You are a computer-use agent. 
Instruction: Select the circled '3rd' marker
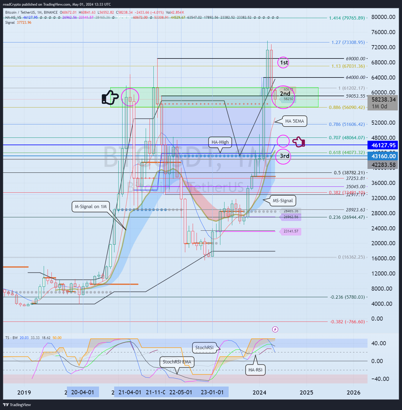283,156
